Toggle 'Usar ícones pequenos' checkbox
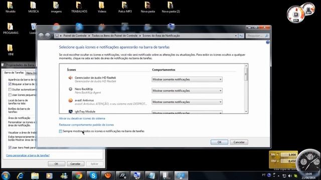The image size is (321, 180). [10, 95]
